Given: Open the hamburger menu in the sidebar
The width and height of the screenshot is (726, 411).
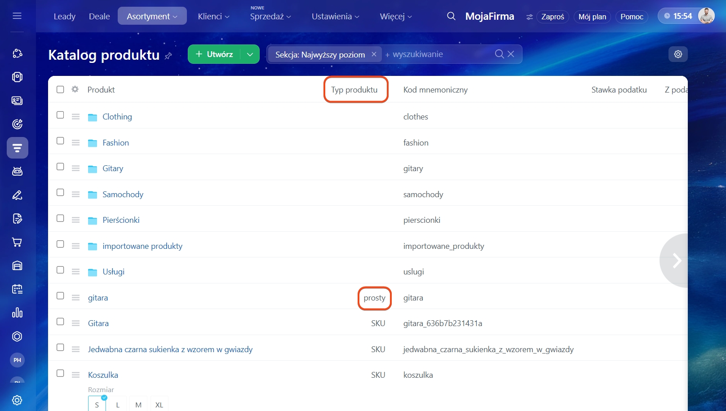Looking at the screenshot, I should pyautogui.click(x=17, y=16).
